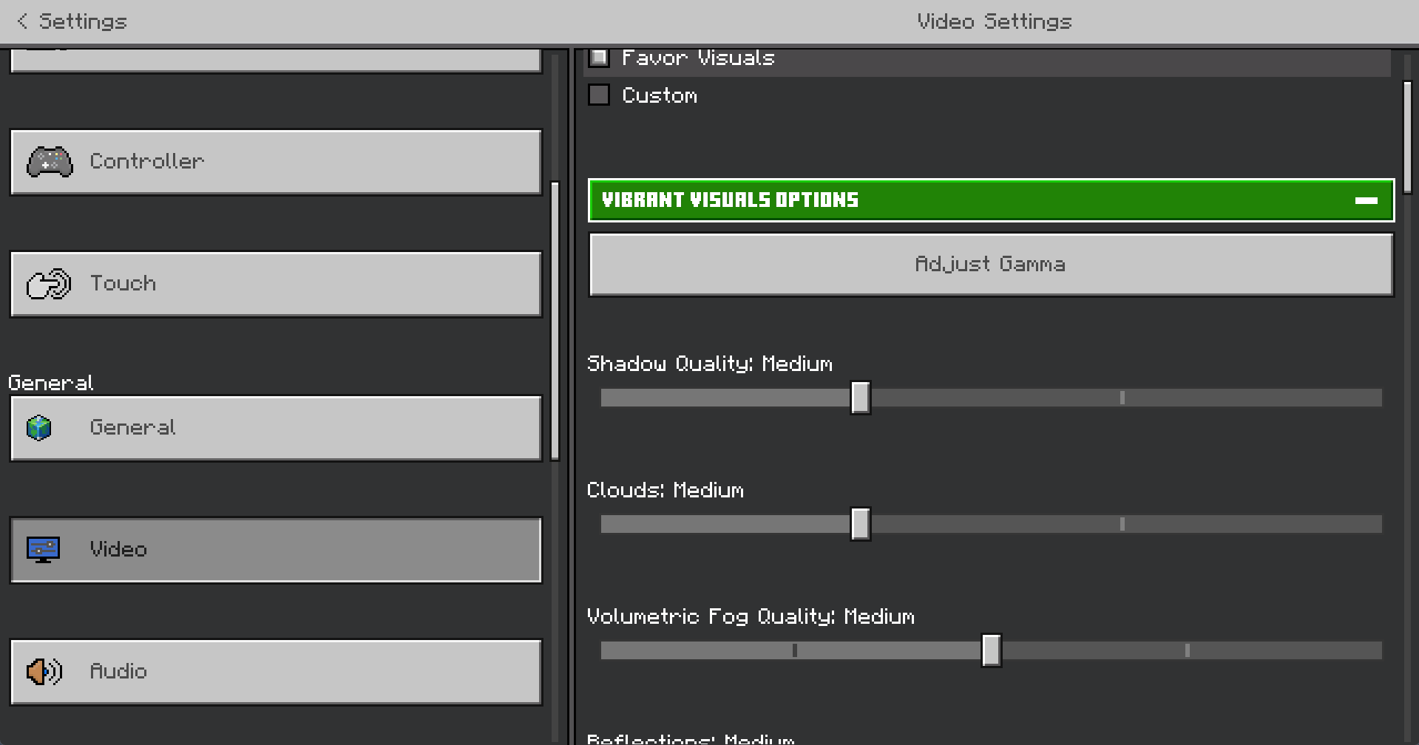Click the Vibrant Visuals Options header
The height and width of the screenshot is (745, 1419).
coord(992,200)
